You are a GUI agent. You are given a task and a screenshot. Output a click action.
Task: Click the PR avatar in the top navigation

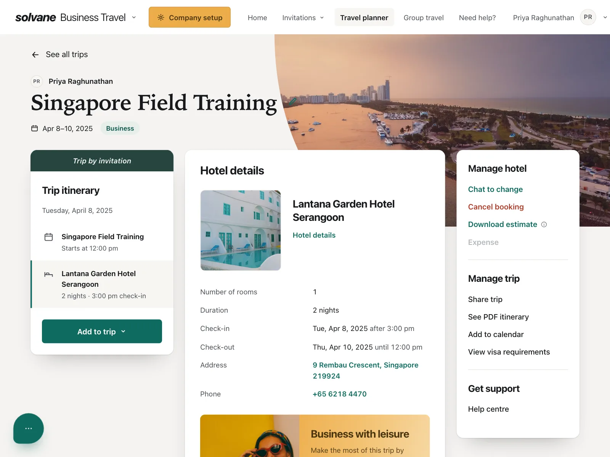588,17
